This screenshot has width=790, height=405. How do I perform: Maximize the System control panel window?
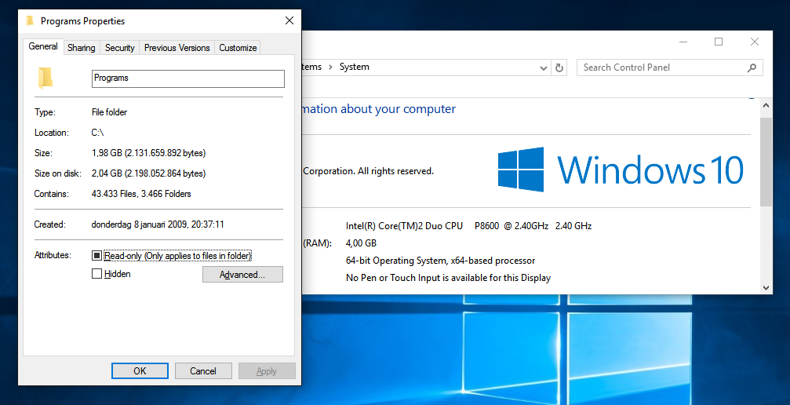point(719,42)
